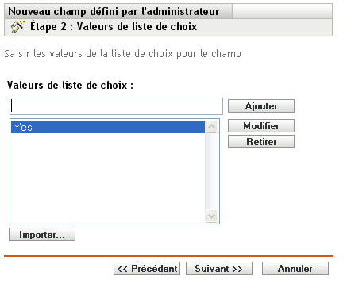Click the 'Étape 2 : Valeurs de liste de choix' heading
The width and height of the screenshot is (355, 295).
tap(114, 27)
